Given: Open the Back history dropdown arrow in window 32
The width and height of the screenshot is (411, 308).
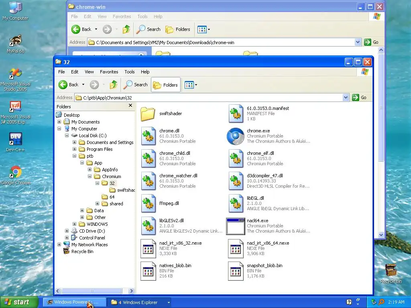Looking at the screenshot, I should pos(83,85).
